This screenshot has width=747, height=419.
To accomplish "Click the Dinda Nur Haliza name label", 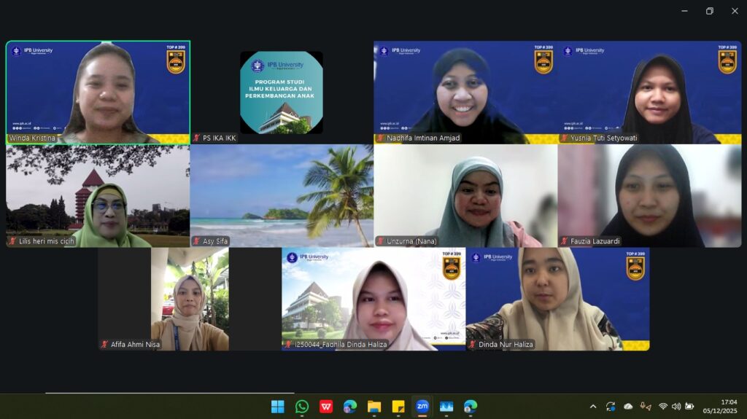I will [505, 345].
